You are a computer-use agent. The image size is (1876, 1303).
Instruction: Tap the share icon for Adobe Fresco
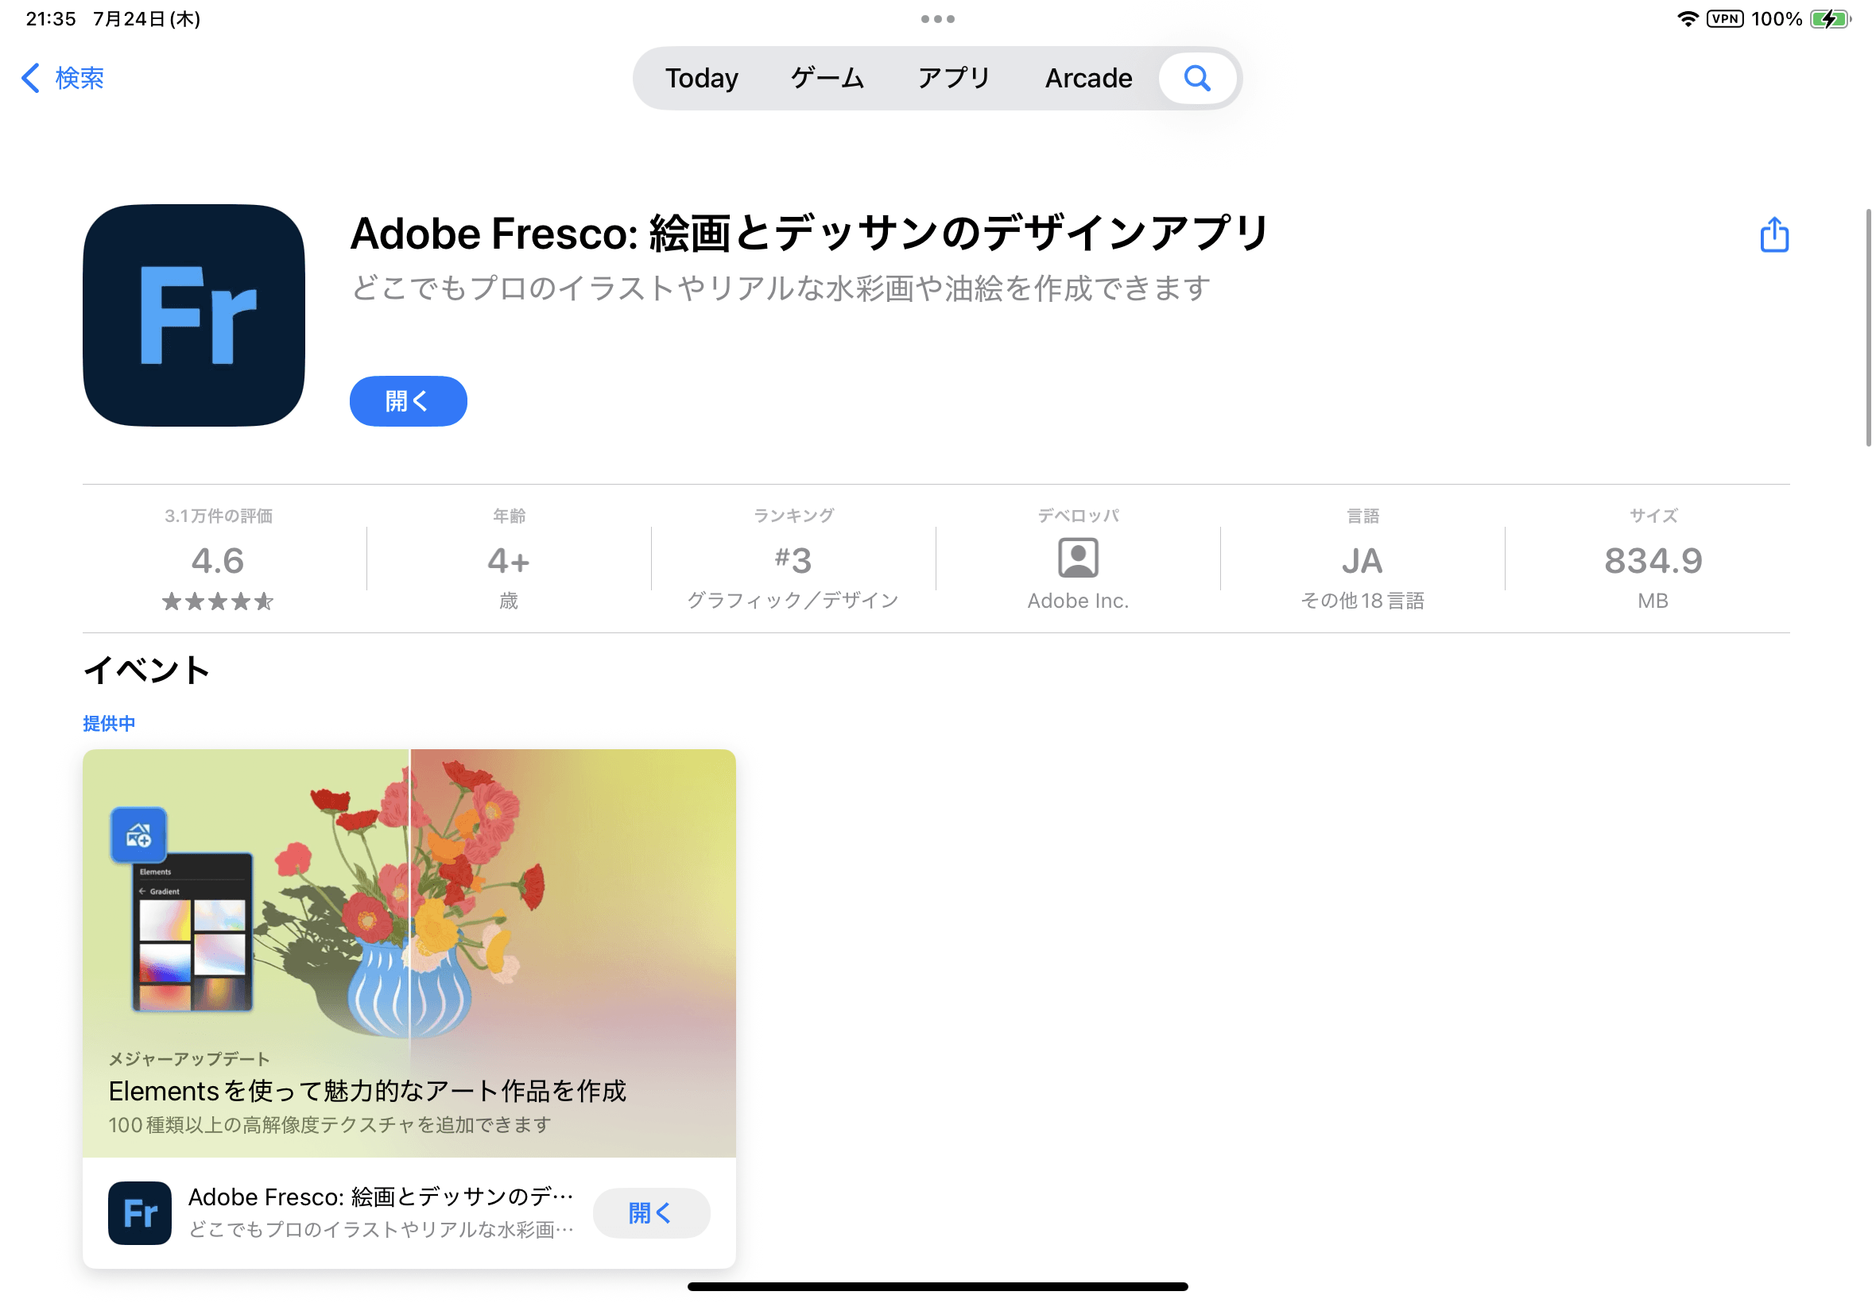click(1773, 235)
